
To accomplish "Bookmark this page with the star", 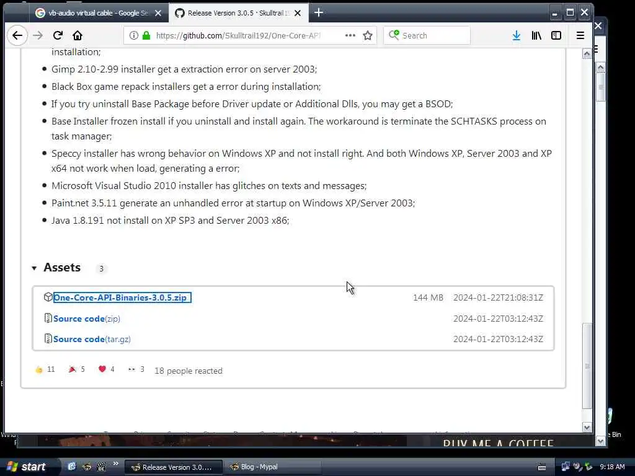I will pos(368,35).
